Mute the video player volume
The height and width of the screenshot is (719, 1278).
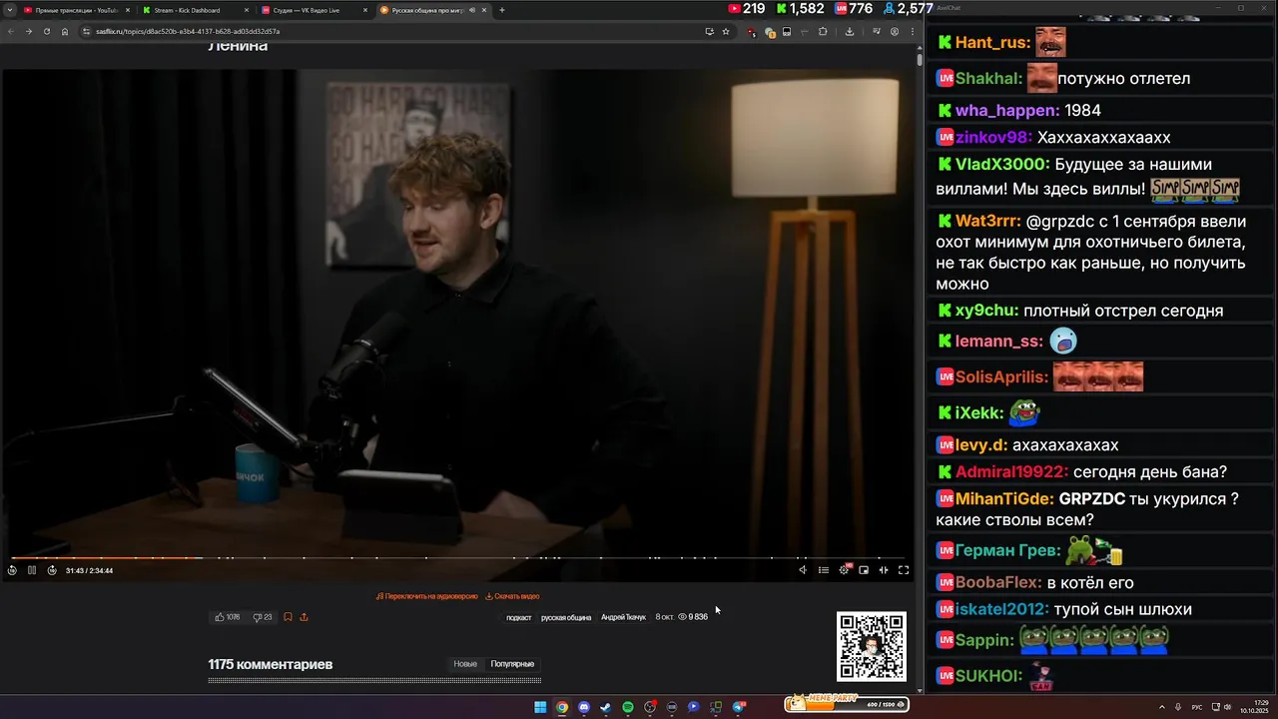tap(803, 570)
